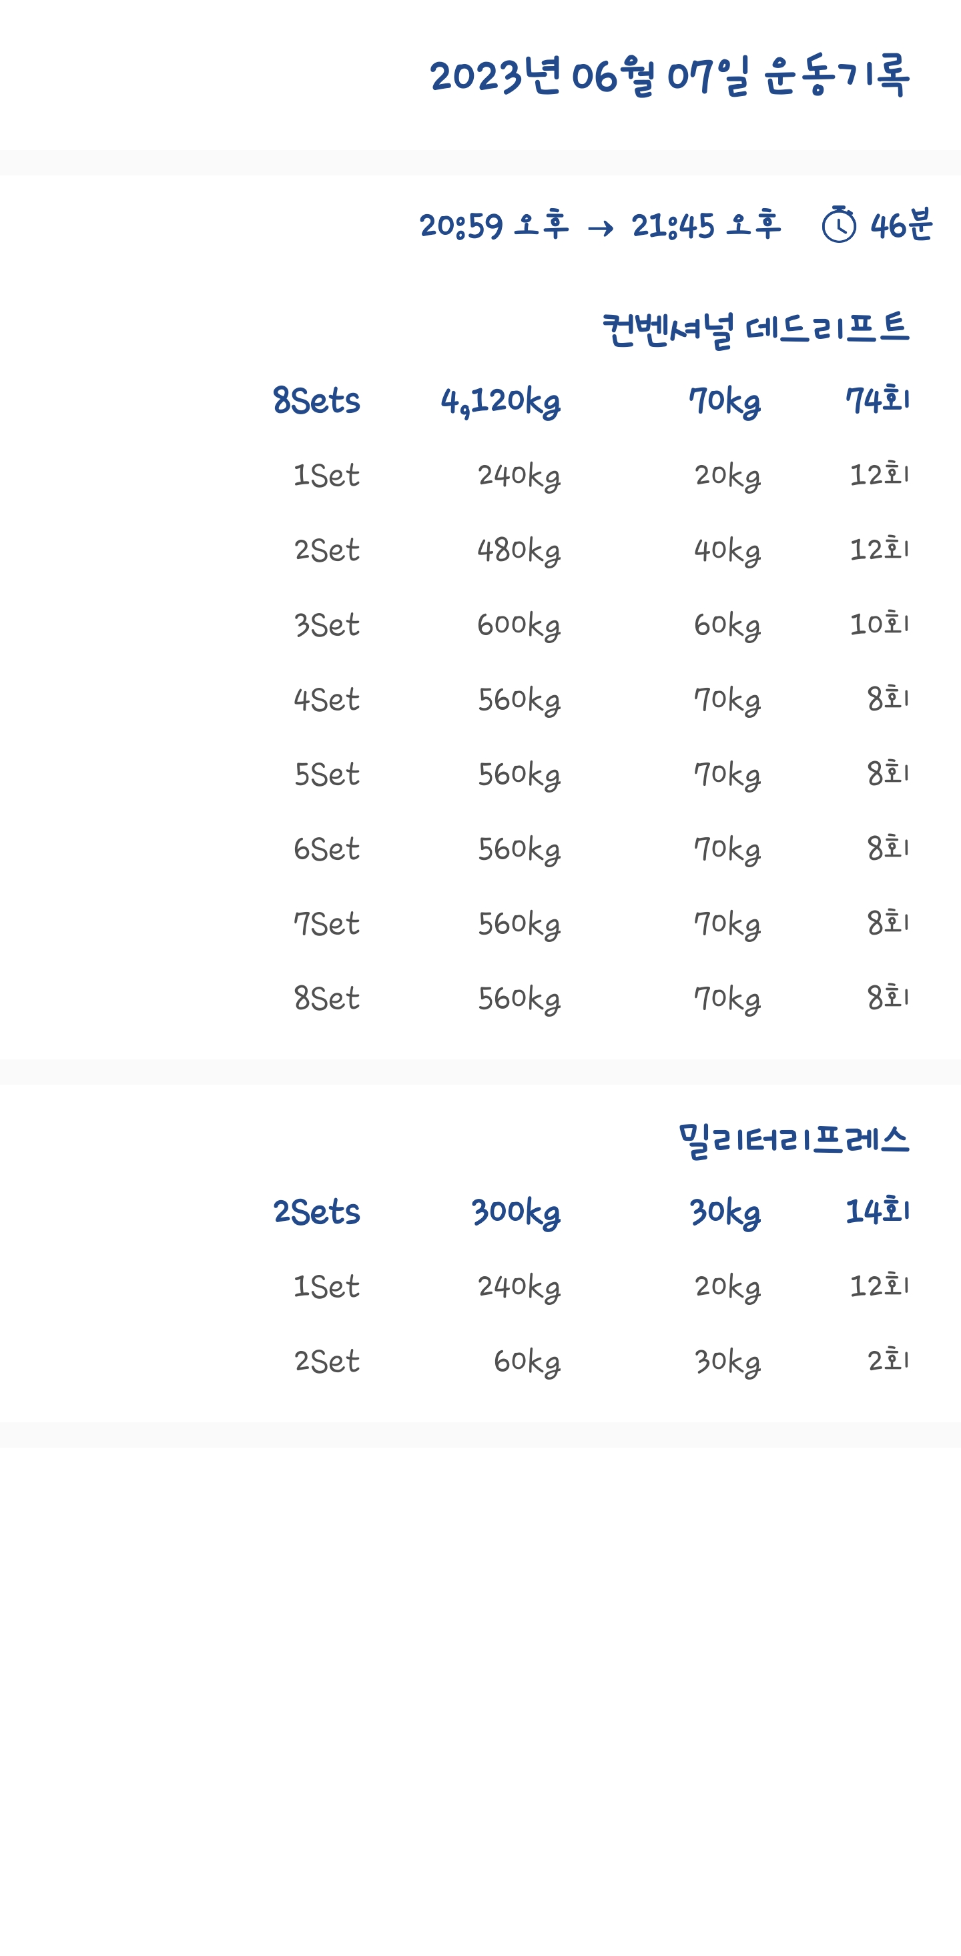Viewport: 961px width, 1956px height.
Task: Select the 480kg volume value
Action: [x=519, y=550]
